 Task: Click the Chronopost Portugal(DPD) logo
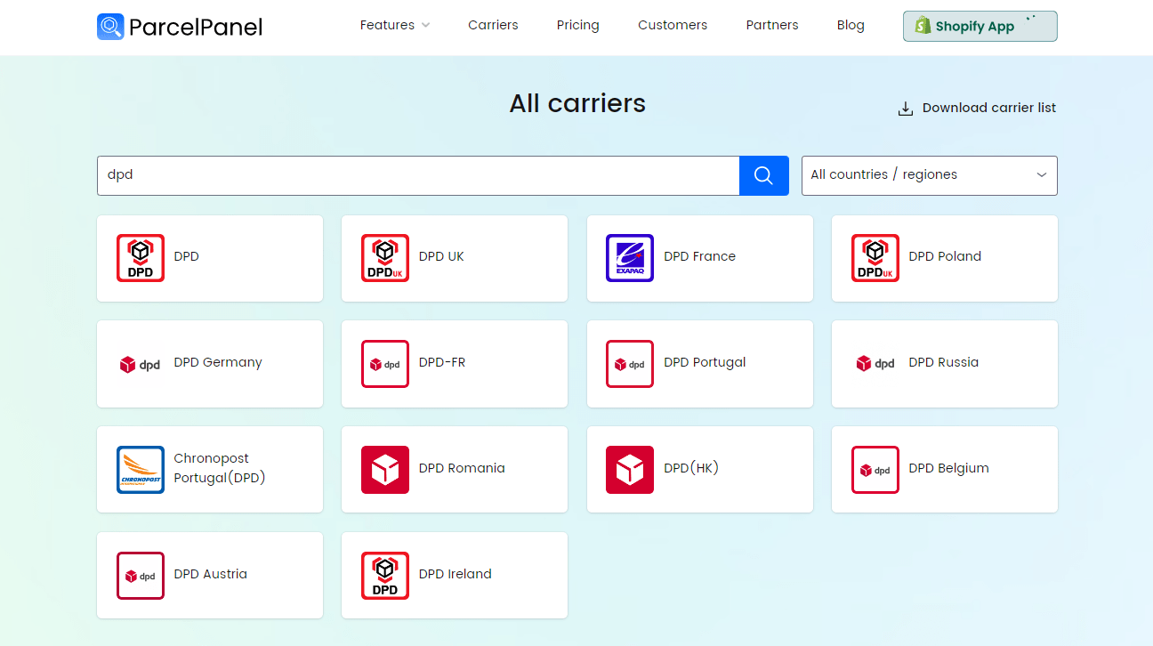pos(140,469)
